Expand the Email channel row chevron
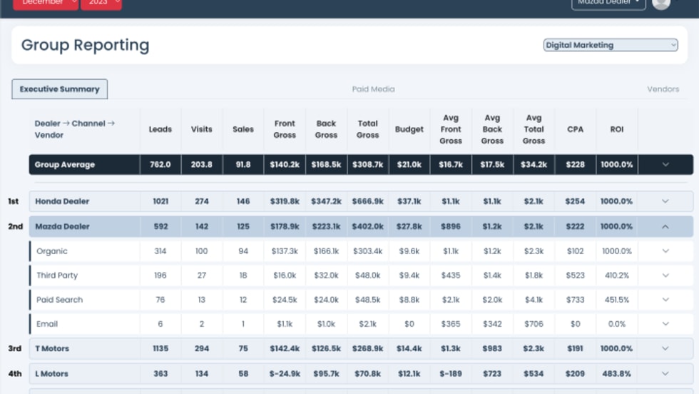 [665, 324]
